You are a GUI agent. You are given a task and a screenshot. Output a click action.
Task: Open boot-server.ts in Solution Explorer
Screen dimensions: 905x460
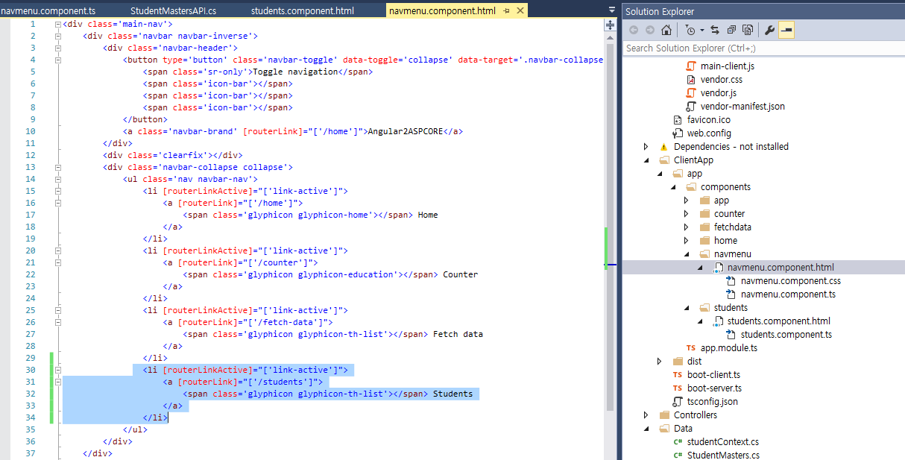(x=714, y=388)
